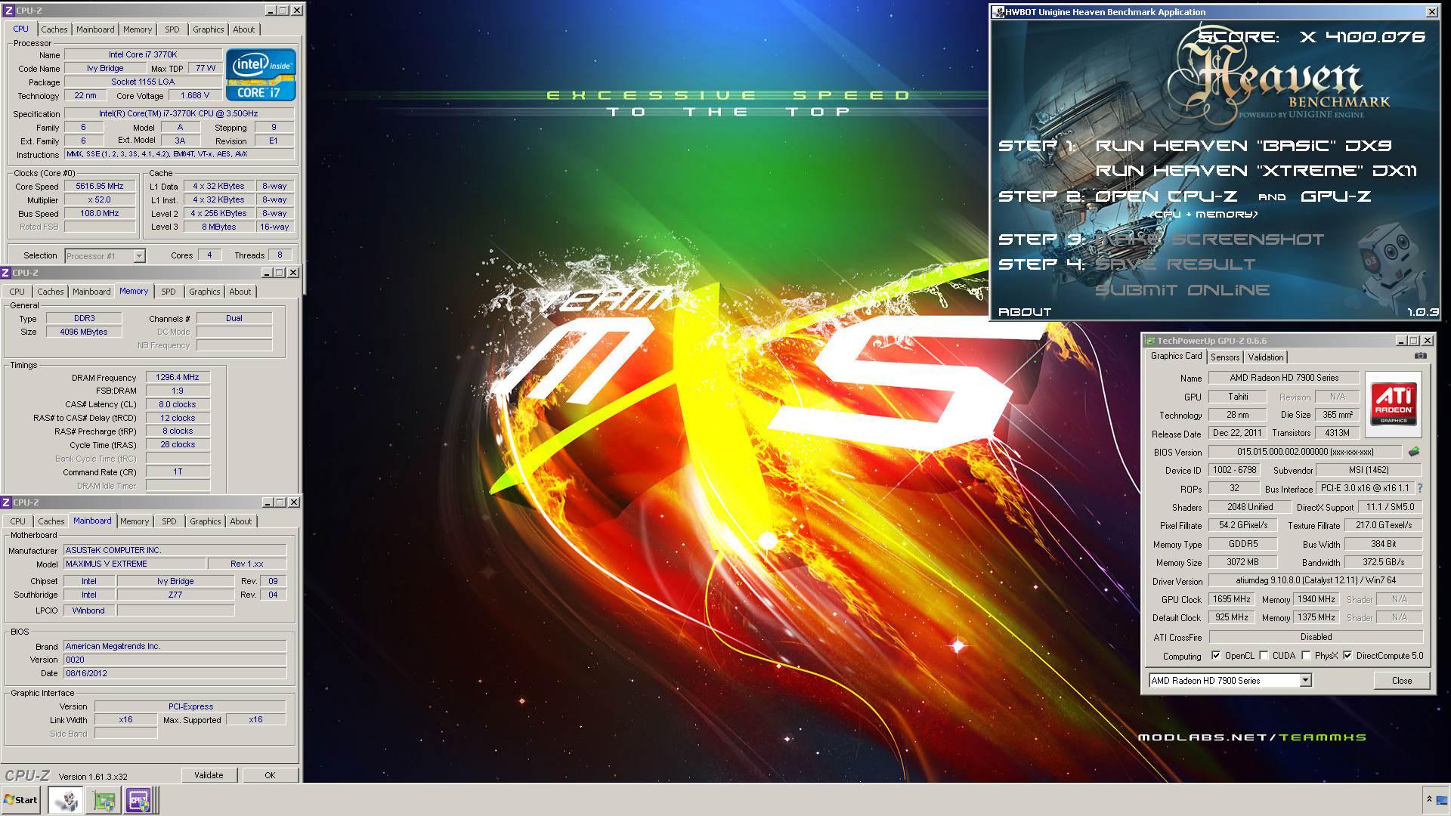Click Take Screenshot in HWBOT step 3
Viewport: 1451px width, 816px height.
[x=1209, y=240]
